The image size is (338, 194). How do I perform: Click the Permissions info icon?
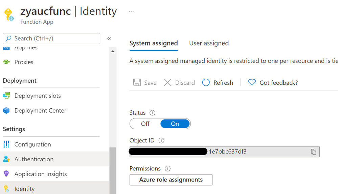167,168
